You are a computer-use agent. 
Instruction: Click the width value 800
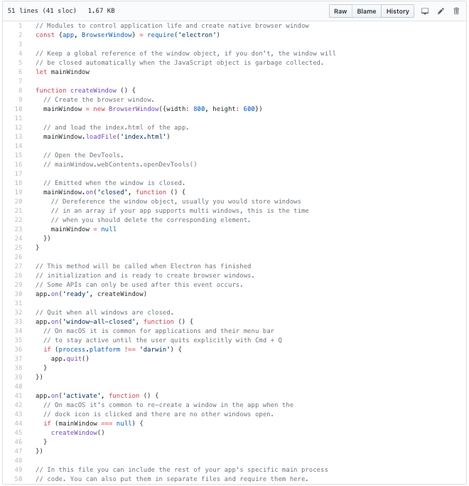(x=199, y=109)
